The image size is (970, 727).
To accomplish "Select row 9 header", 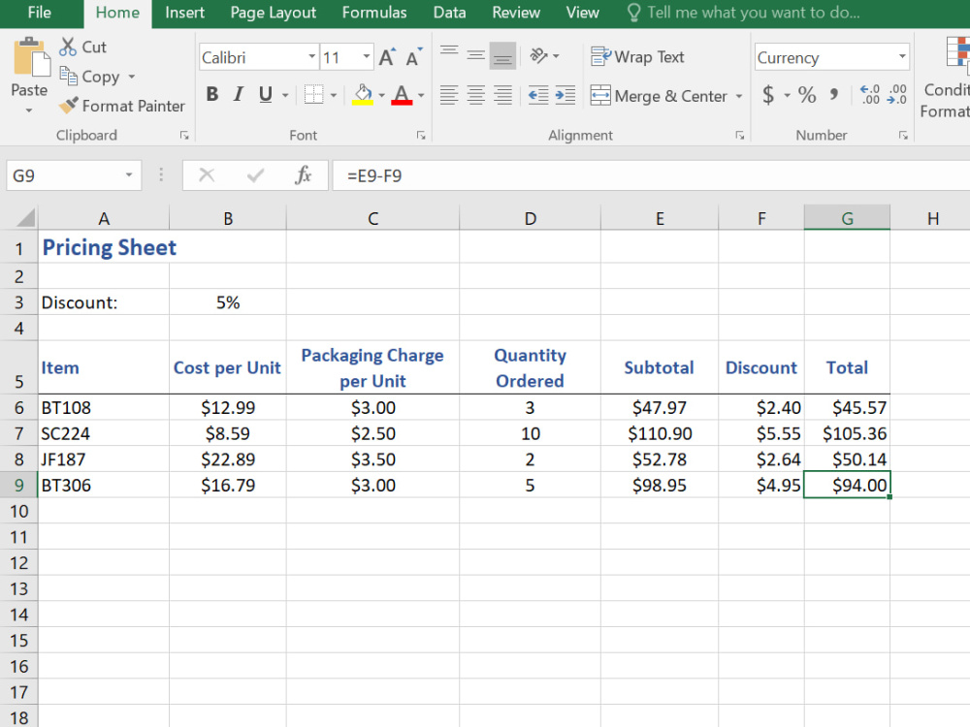I will coord(18,486).
